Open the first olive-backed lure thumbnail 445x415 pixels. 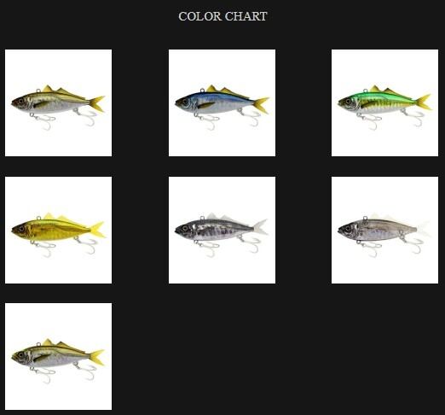click(x=58, y=102)
